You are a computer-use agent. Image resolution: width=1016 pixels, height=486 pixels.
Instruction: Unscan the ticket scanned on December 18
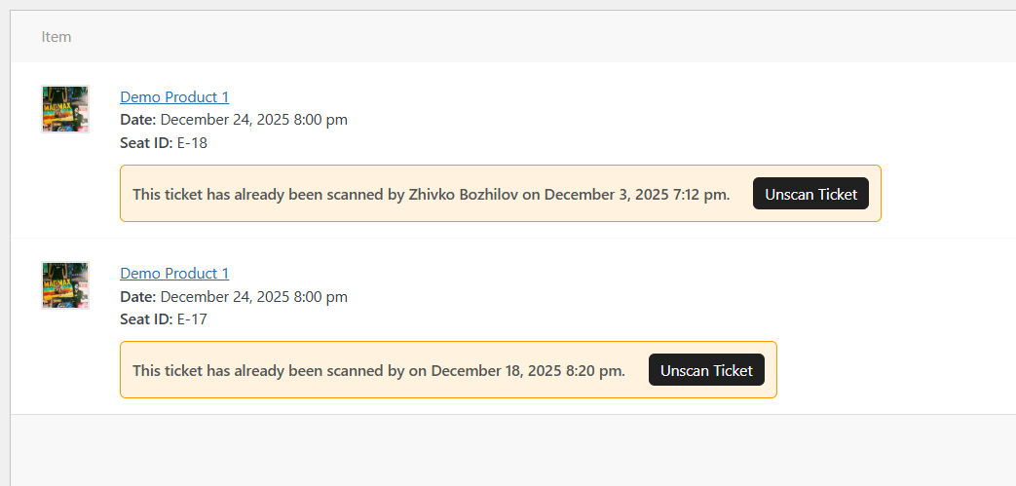706,370
